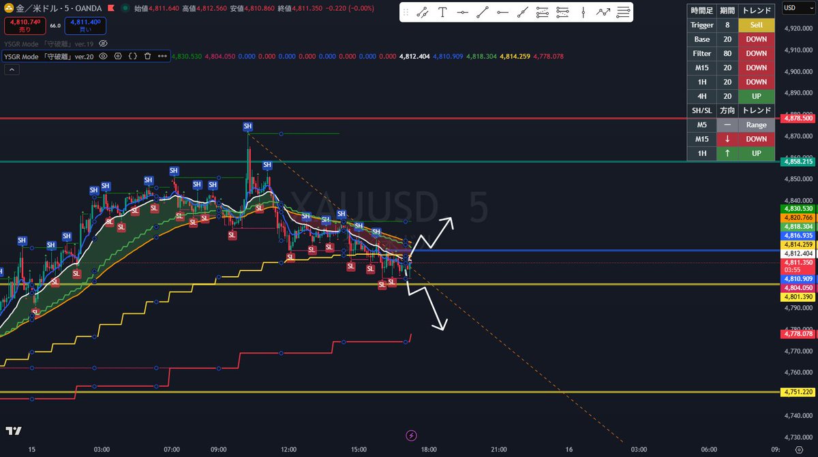Click the spread value 66.0
The height and width of the screenshot is (457, 818).
(x=55, y=25)
